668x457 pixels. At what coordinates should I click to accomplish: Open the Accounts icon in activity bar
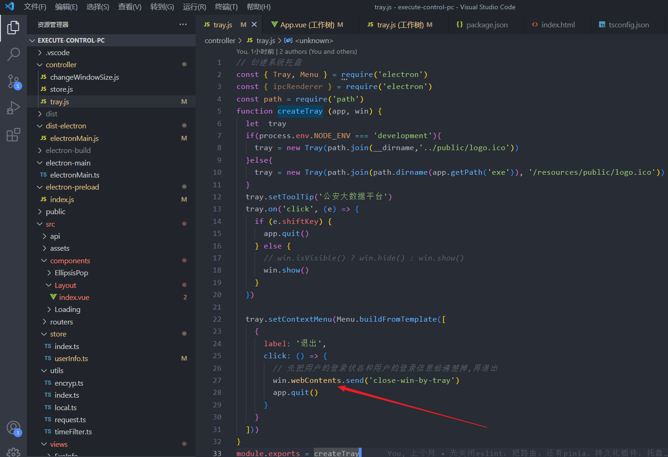click(13, 428)
